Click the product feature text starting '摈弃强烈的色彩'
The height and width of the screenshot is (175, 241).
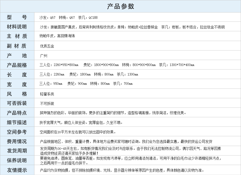(x=113, y=113)
